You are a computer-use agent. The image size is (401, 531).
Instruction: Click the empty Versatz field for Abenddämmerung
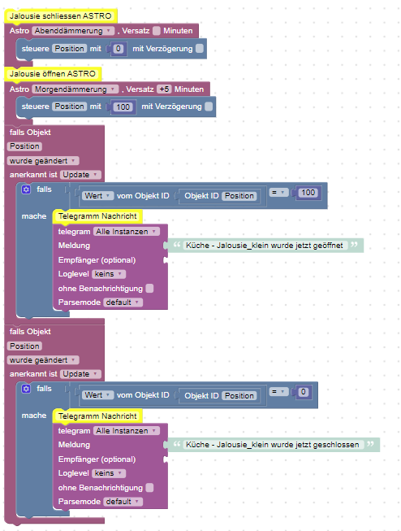pyautogui.click(x=156, y=31)
